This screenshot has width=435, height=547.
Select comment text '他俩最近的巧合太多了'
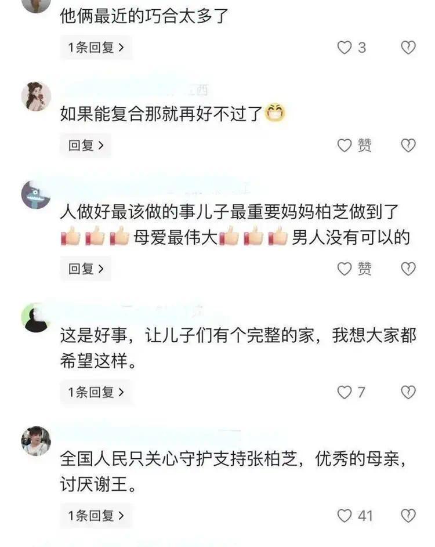tap(144, 16)
